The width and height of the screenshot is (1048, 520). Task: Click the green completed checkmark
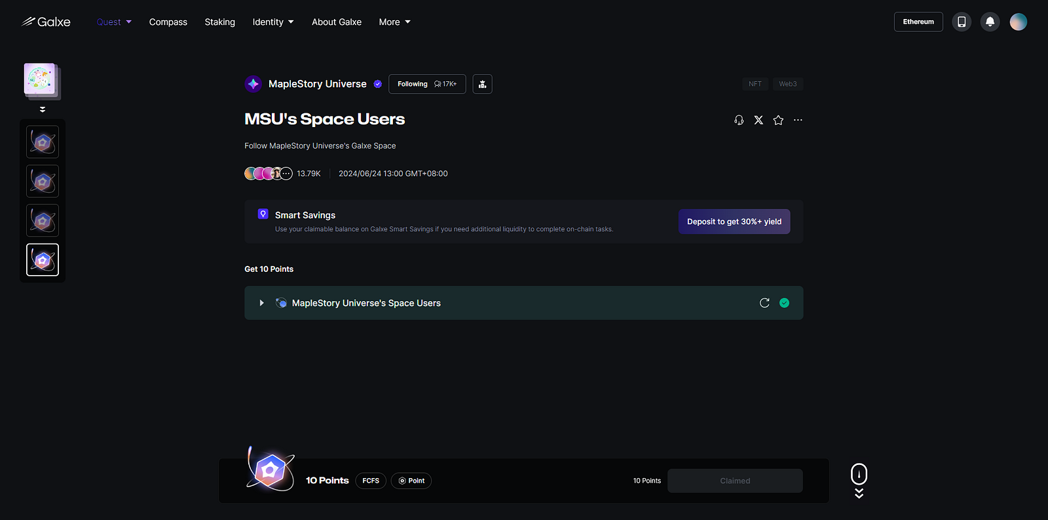785,303
